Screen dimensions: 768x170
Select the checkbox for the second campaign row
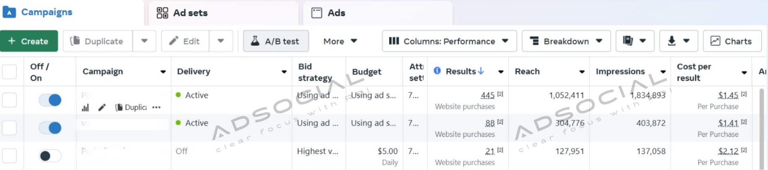(x=9, y=128)
